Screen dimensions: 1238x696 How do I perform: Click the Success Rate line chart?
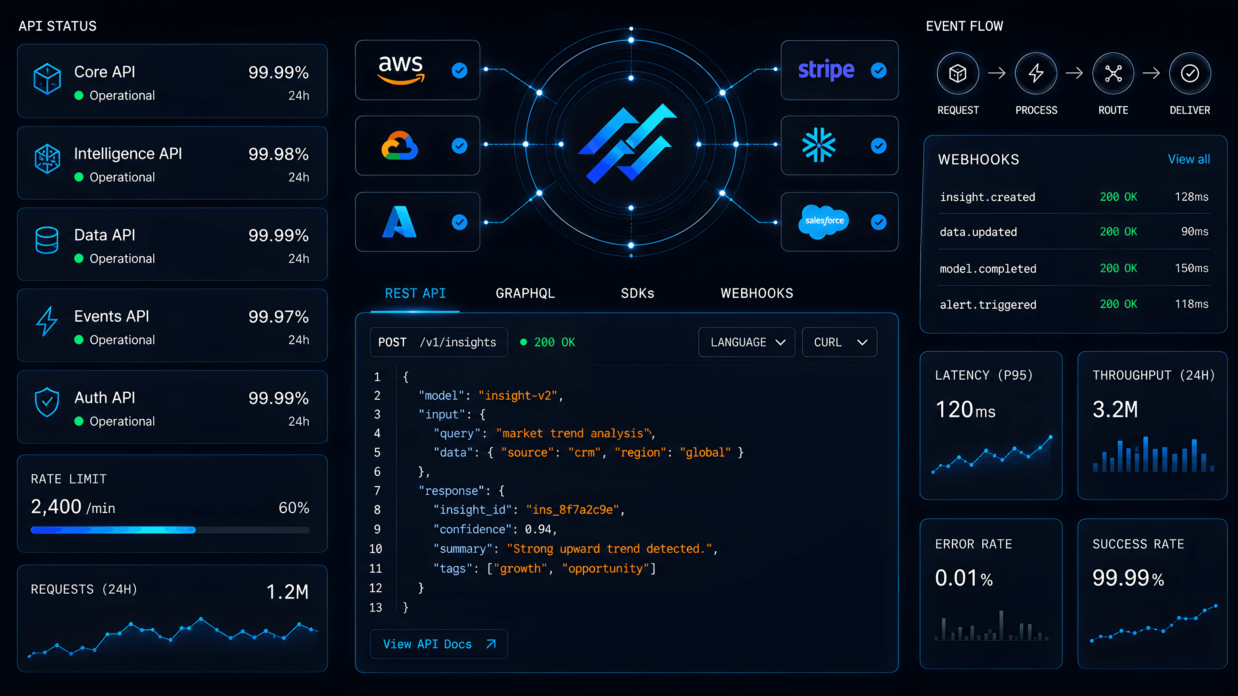tap(1154, 624)
